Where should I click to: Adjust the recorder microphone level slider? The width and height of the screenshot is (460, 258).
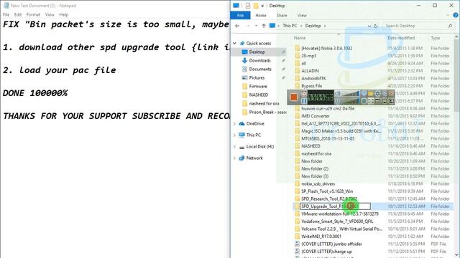[x=351, y=101]
